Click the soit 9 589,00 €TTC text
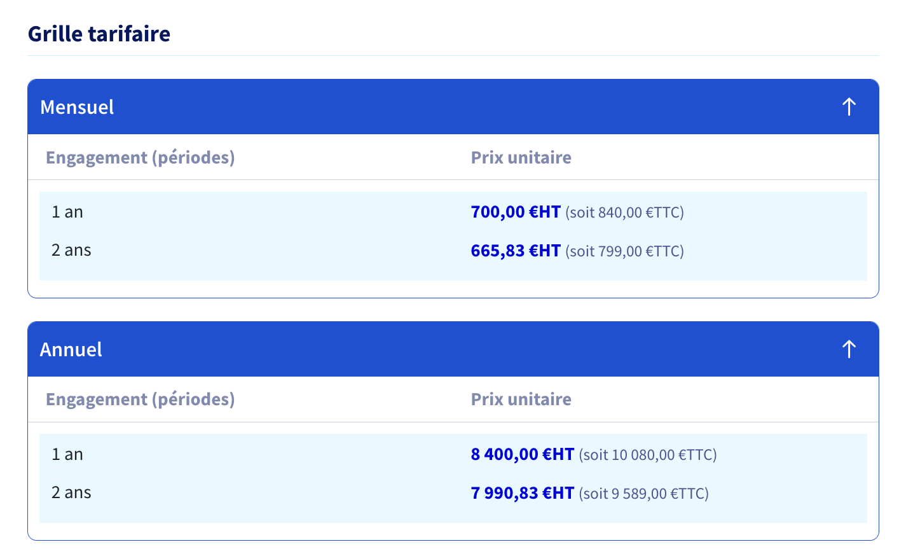 click(x=644, y=494)
